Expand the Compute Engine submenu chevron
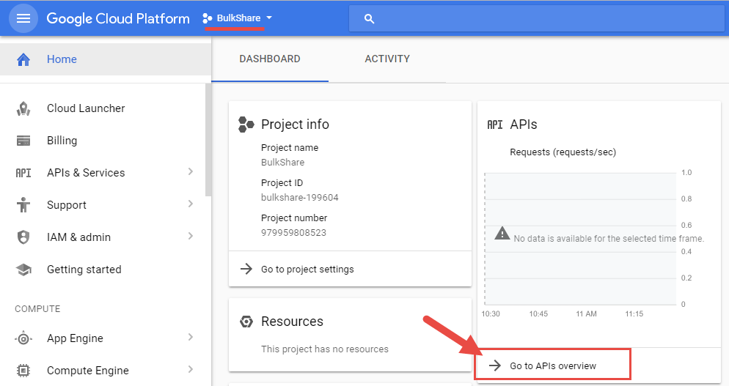The height and width of the screenshot is (386, 729). [190, 369]
